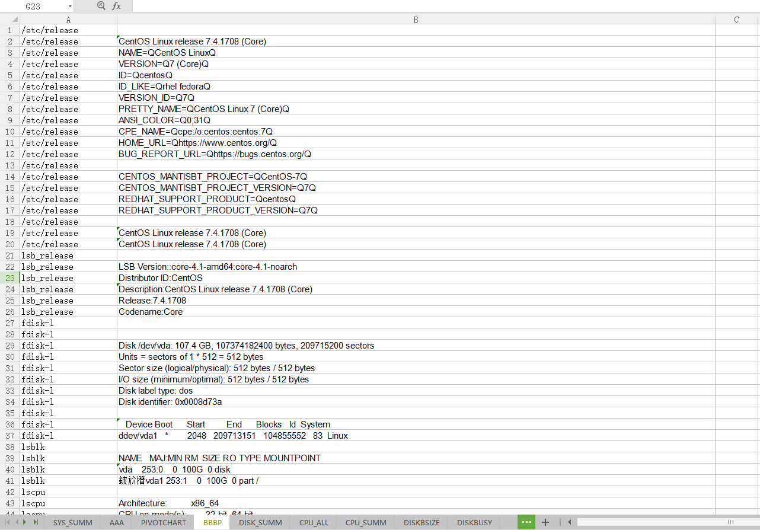Open the green more-sheets ellipsis button
The image size is (760, 530).
click(526, 522)
